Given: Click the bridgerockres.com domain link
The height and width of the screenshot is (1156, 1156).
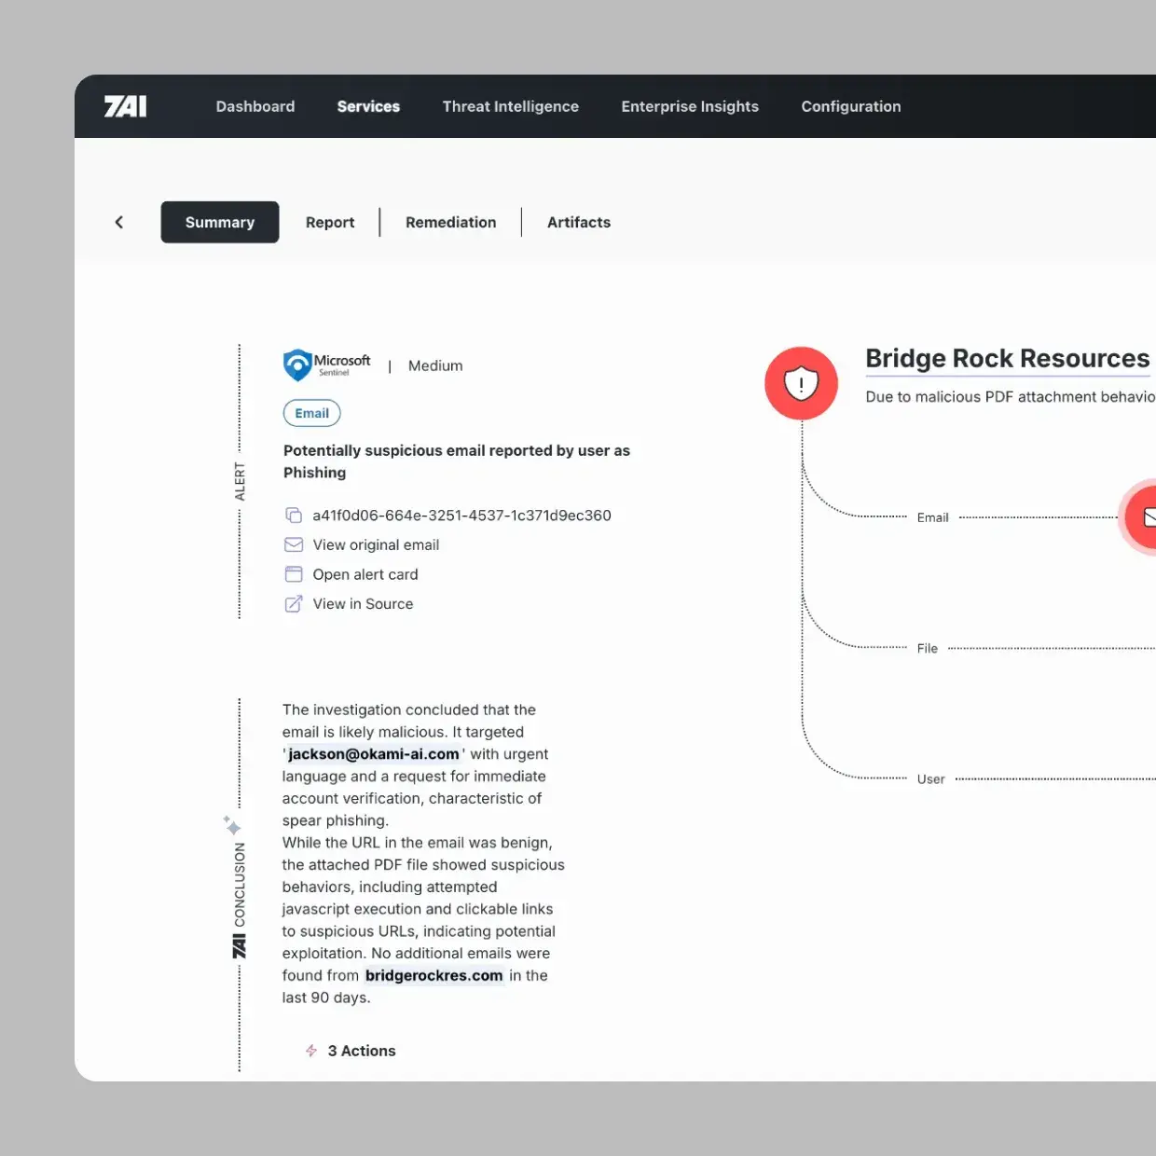Looking at the screenshot, I should 433,975.
